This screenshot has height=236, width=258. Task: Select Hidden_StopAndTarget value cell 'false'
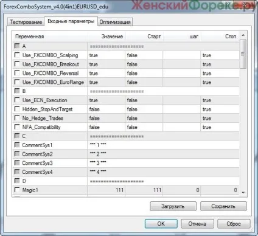[x=106, y=109]
